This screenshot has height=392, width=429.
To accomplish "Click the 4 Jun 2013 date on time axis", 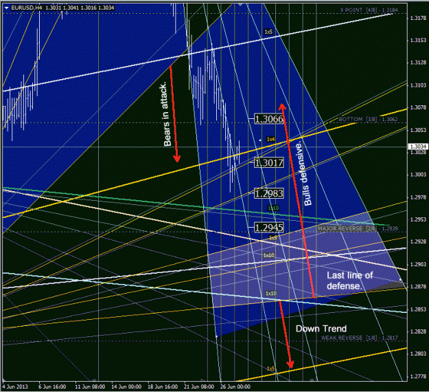I will click(x=16, y=386).
